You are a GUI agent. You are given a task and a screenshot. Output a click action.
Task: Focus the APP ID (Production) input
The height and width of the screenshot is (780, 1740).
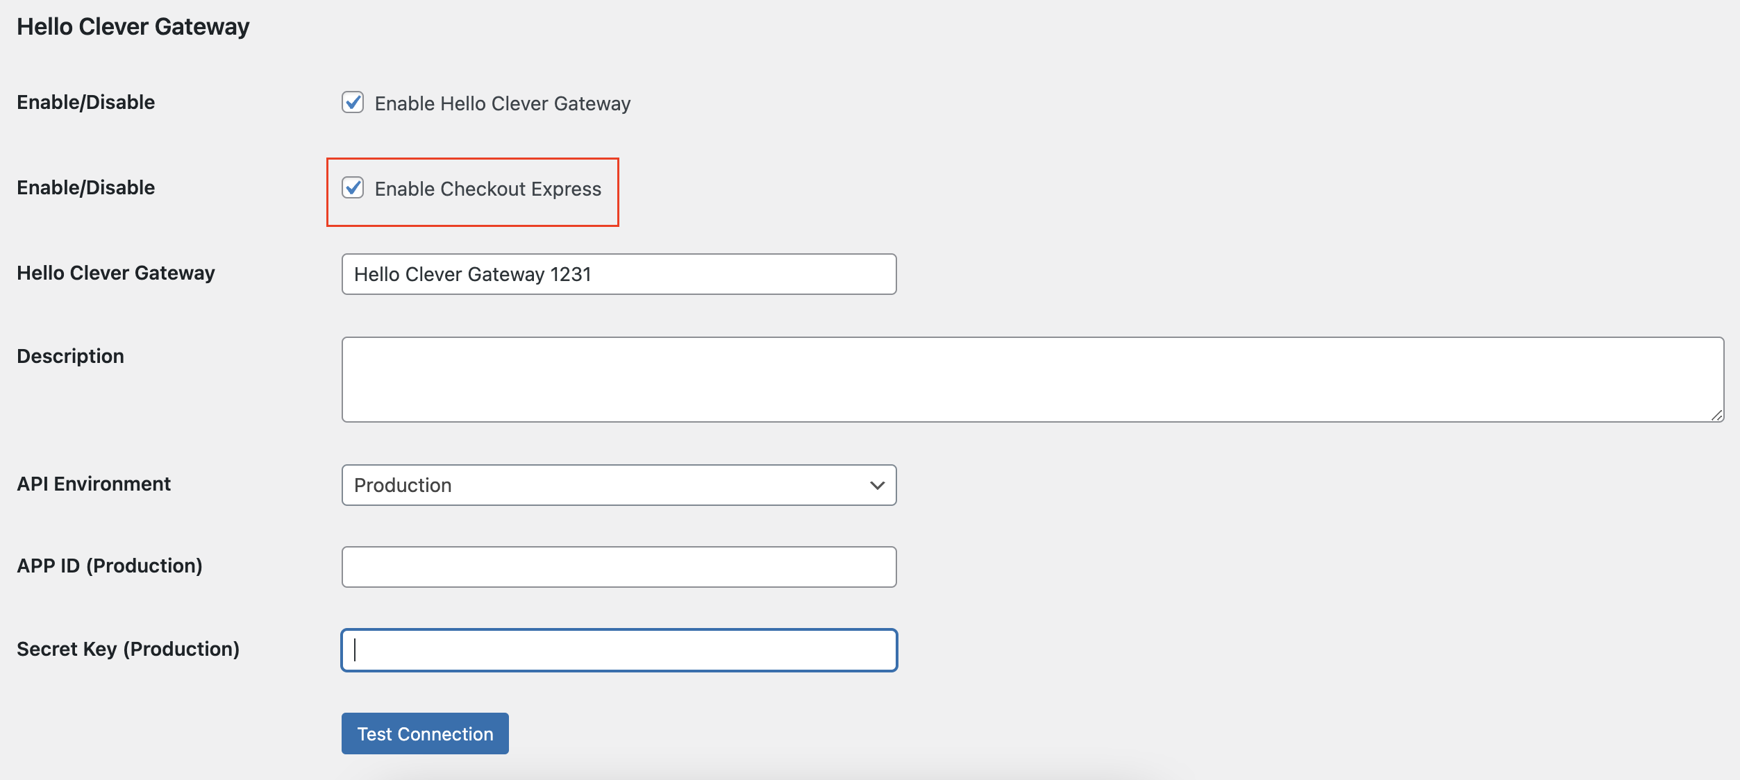click(x=618, y=567)
